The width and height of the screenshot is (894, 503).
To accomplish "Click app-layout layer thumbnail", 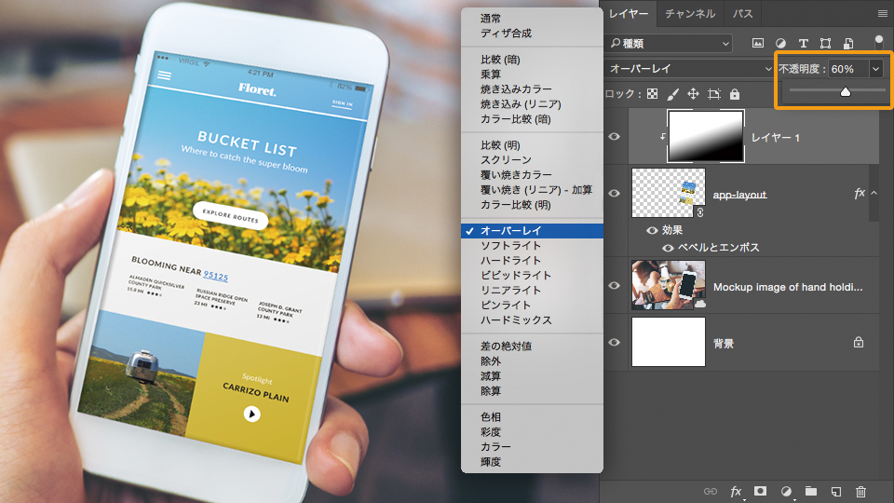I will click(x=669, y=193).
